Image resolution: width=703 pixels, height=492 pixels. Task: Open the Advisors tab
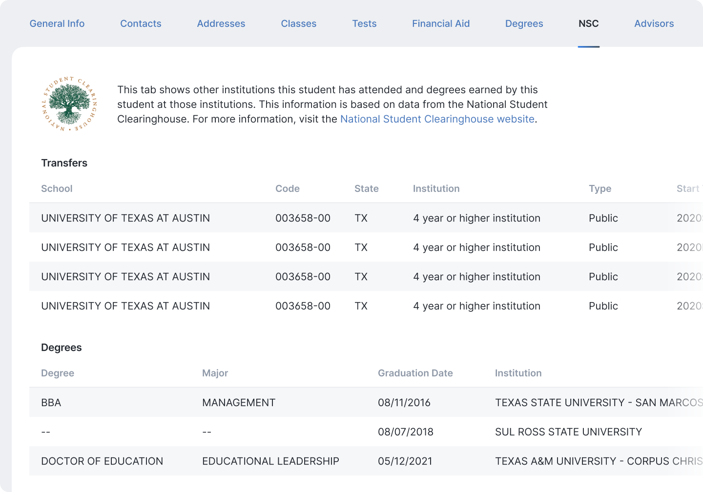pyautogui.click(x=654, y=23)
